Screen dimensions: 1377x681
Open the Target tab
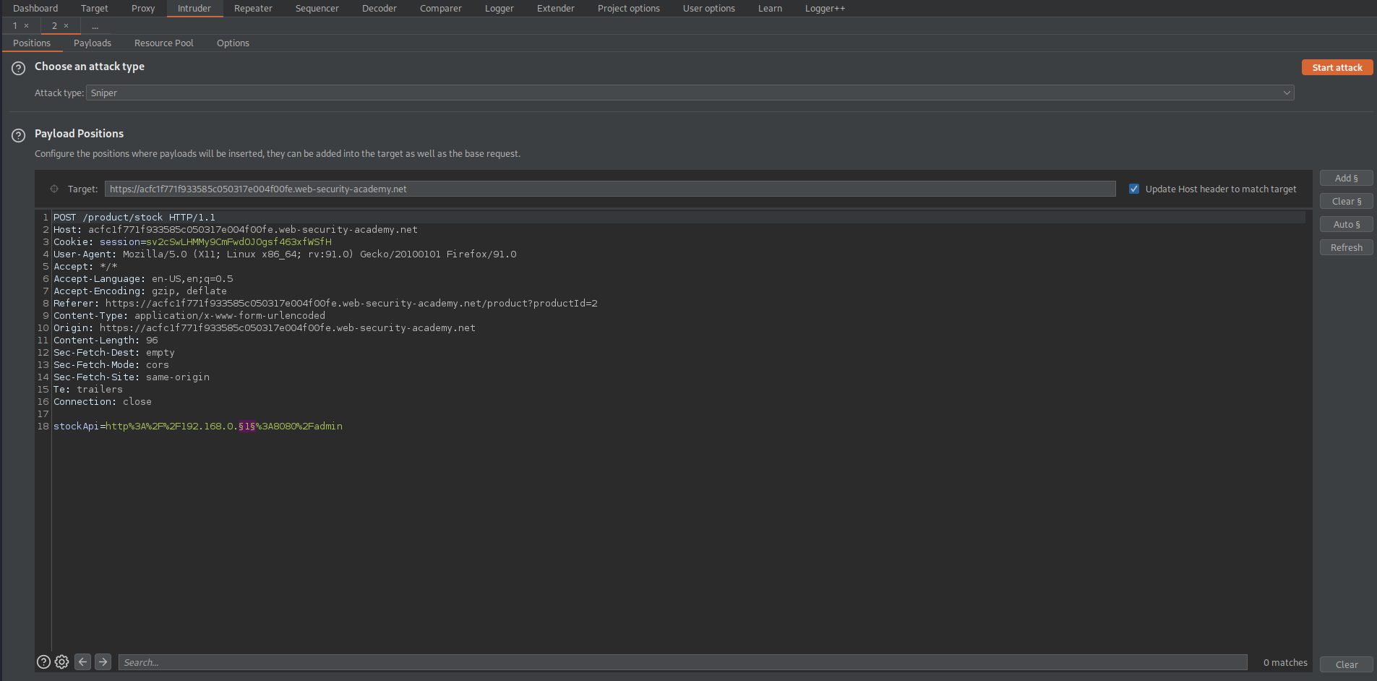tap(95, 9)
